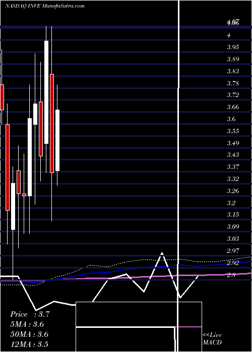Click the 3.72 price axis label
252x352 pixels.
click(232, 95)
